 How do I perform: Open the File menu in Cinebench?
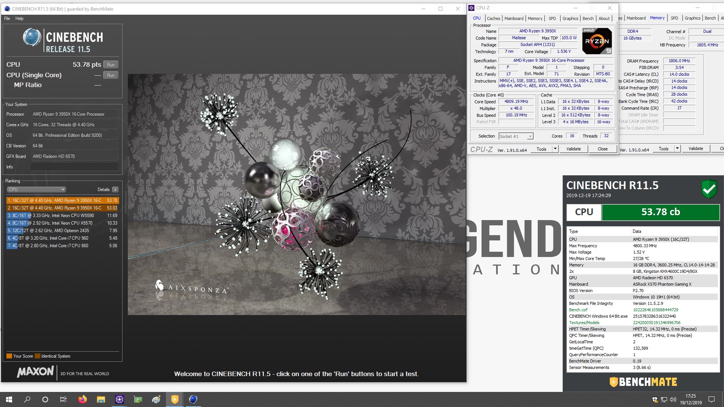(7, 18)
